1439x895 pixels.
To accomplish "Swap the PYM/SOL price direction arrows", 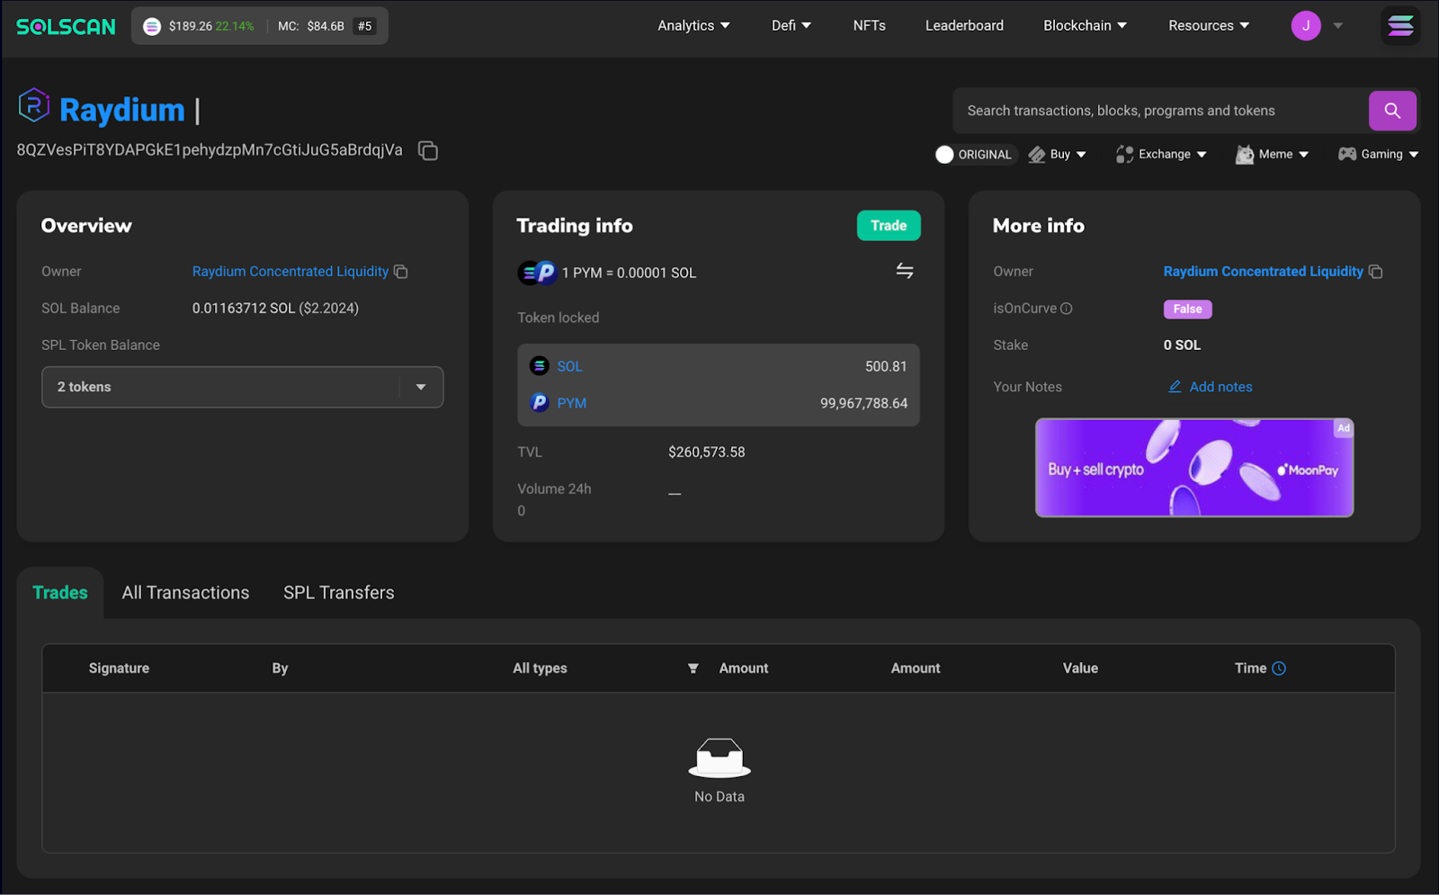I will click(x=905, y=271).
